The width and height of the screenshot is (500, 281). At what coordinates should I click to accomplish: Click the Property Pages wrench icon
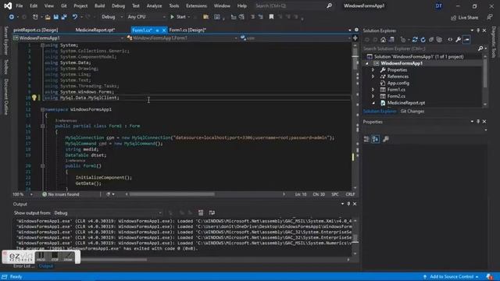point(385,139)
